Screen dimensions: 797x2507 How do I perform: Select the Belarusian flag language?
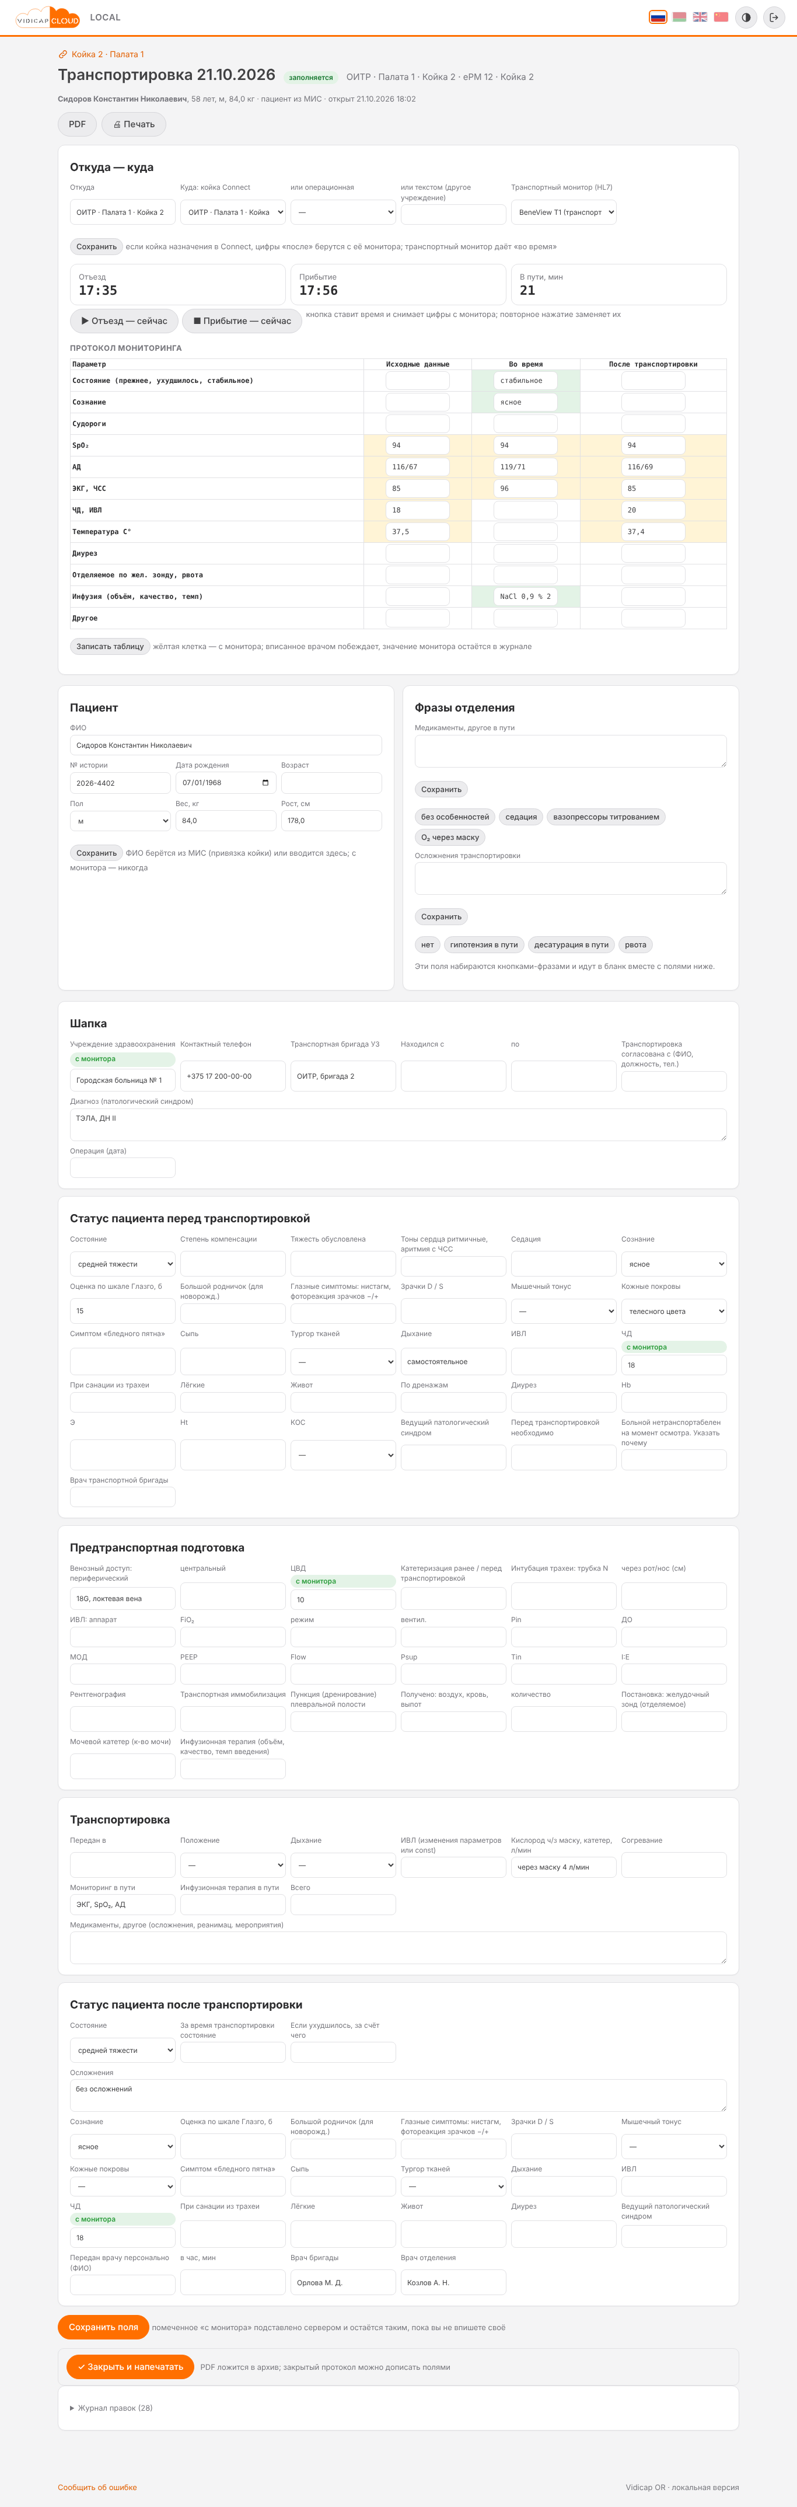(x=679, y=18)
